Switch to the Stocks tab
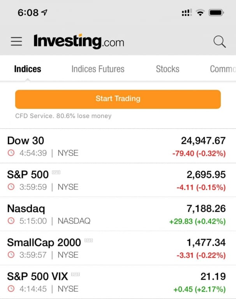 coord(167,69)
